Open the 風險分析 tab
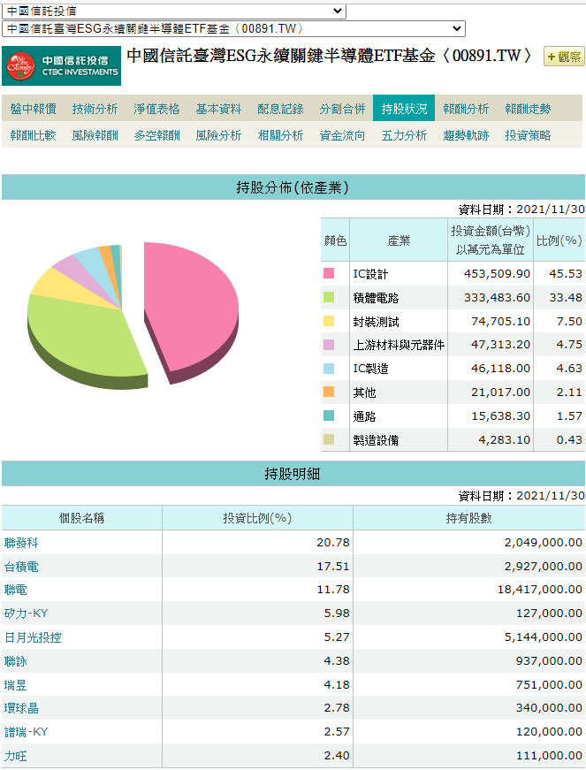 point(218,135)
